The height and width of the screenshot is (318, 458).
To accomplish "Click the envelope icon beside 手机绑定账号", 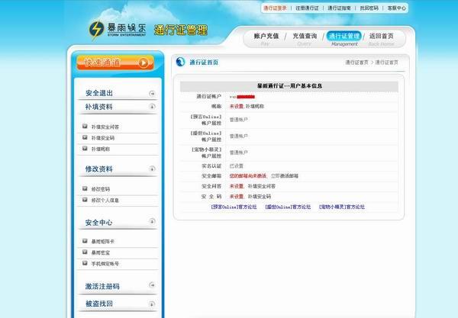I will [x=85, y=263].
